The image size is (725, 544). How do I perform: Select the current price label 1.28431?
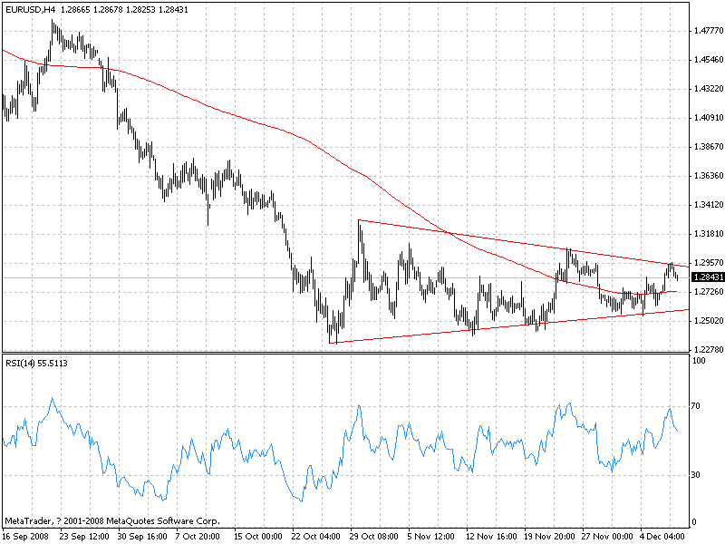pos(708,277)
